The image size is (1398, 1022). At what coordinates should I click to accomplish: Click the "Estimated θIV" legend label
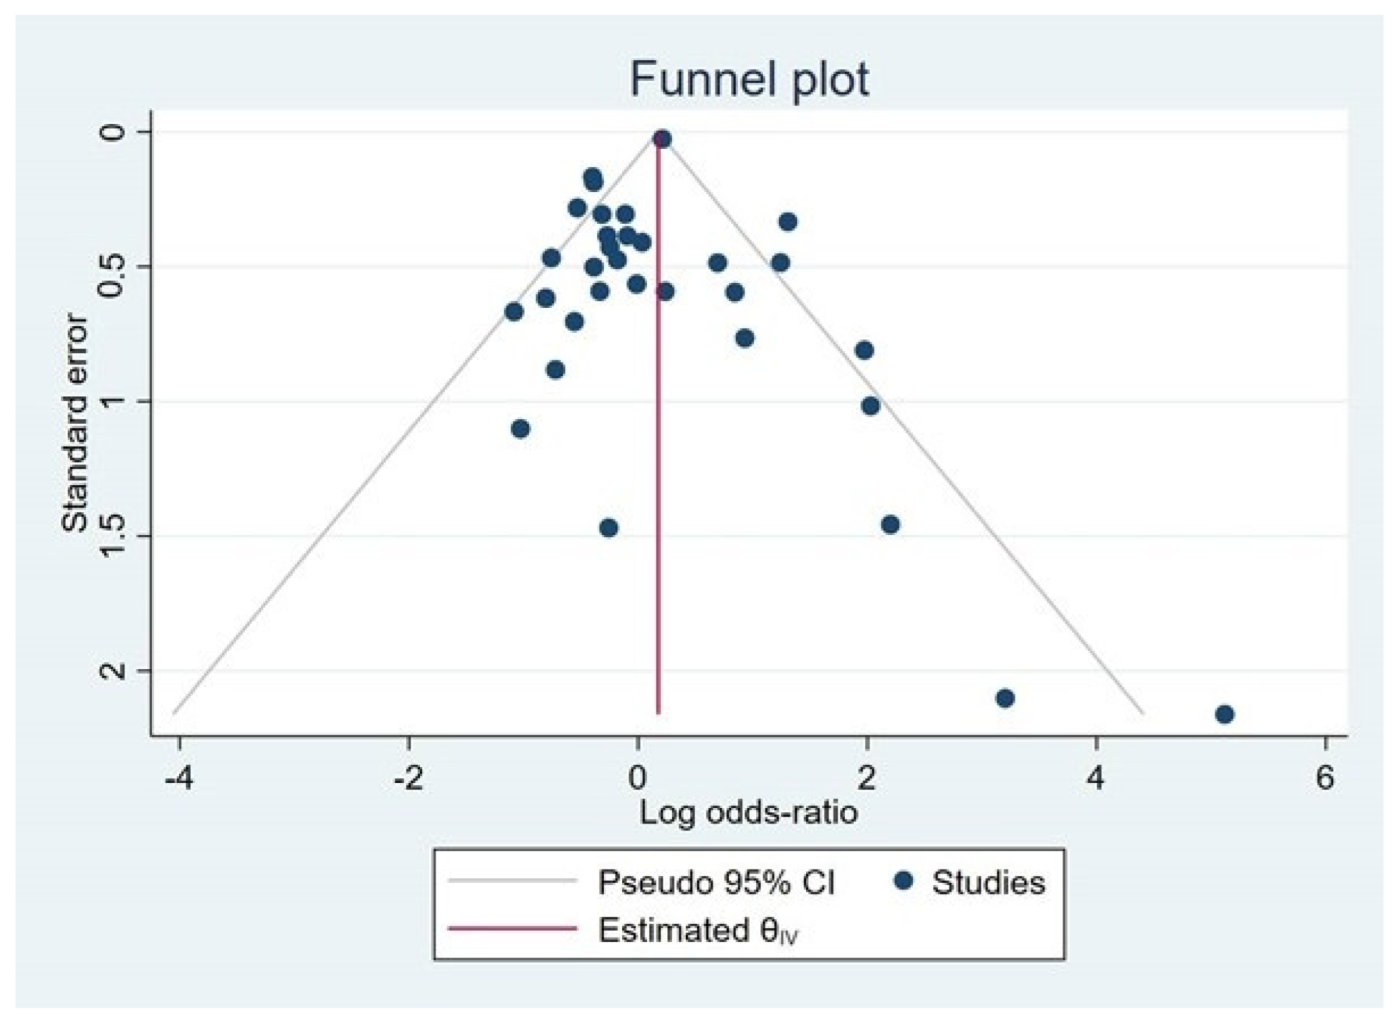(x=698, y=930)
